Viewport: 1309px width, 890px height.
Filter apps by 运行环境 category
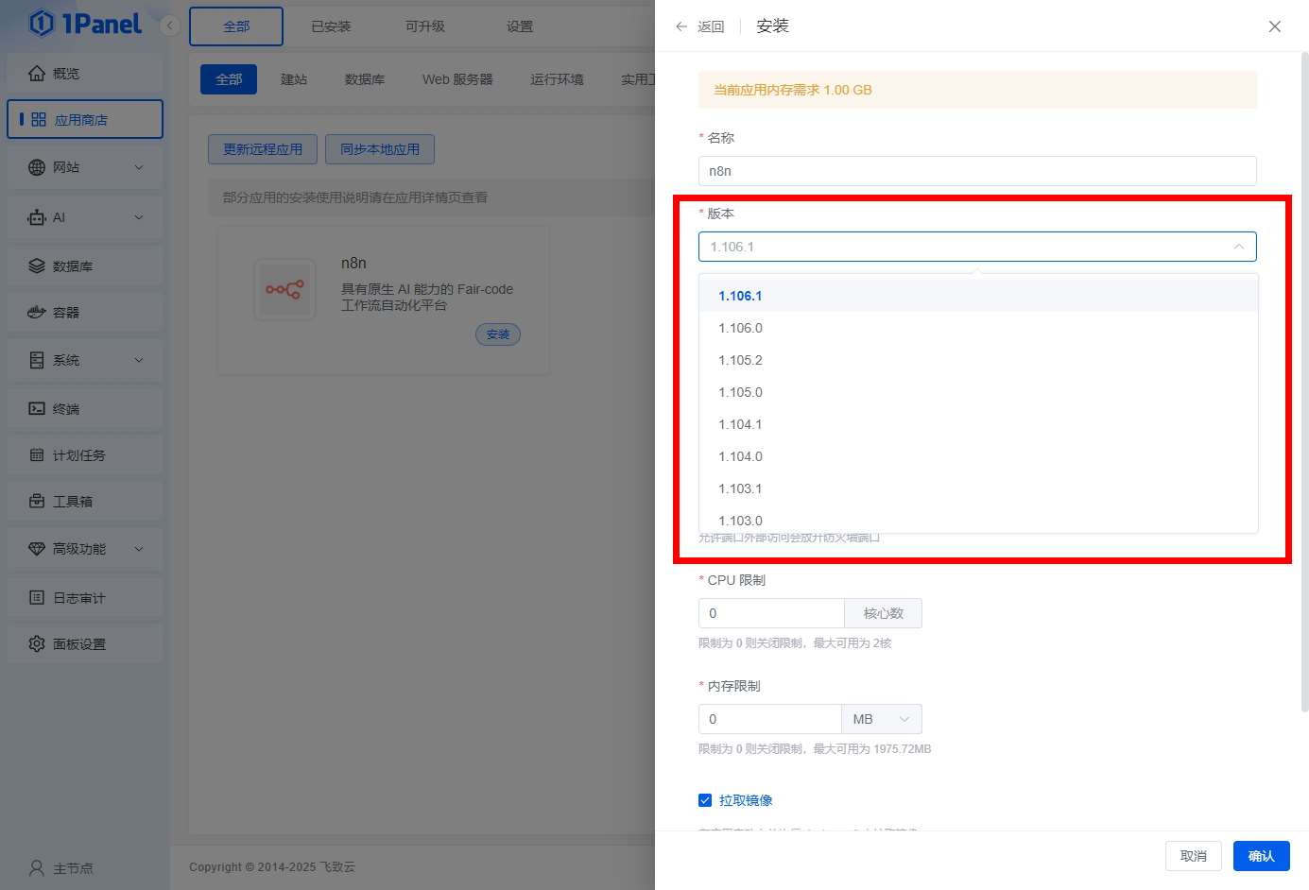(557, 79)
